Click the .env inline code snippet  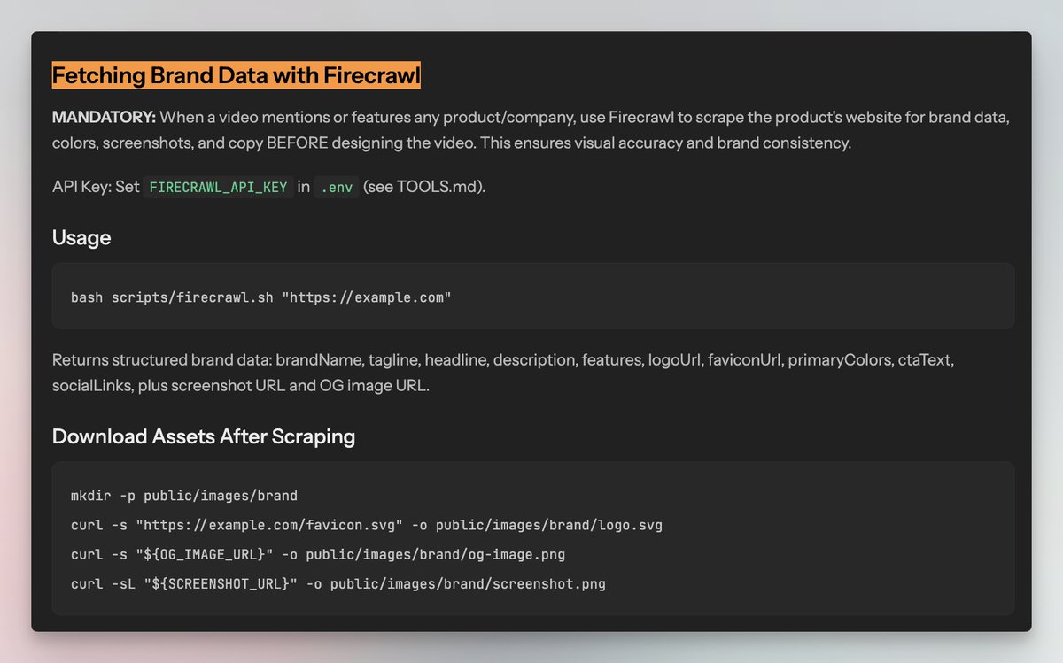click(337, 188)
